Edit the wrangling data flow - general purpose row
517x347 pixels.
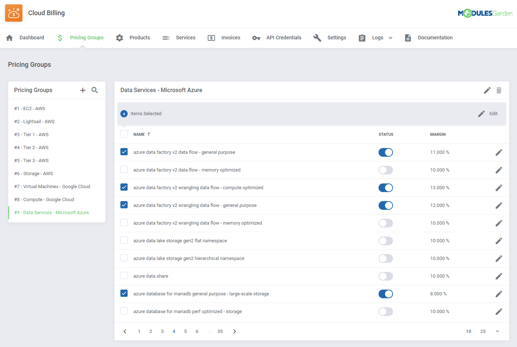[x=499, y=205]
